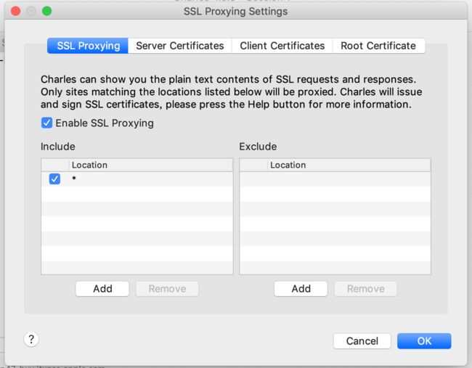Click Remove under the Include list

point(167,289)
